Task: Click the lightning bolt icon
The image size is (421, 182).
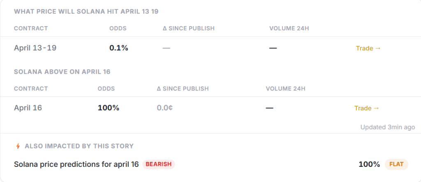Action: pyautogui.click(x=18, y=146)
